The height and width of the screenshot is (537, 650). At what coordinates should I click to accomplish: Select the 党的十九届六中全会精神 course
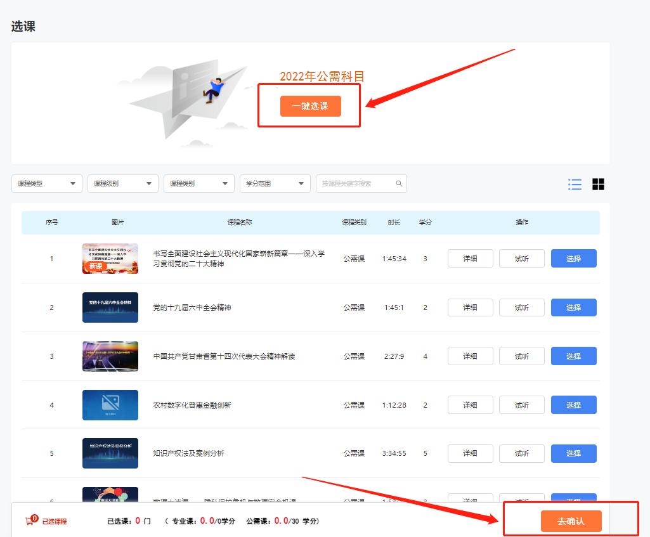click(573, 307)
